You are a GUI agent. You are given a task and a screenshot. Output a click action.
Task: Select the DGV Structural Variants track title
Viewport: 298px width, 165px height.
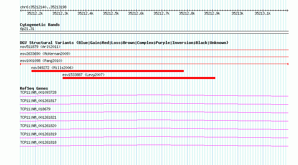(124, 43)
